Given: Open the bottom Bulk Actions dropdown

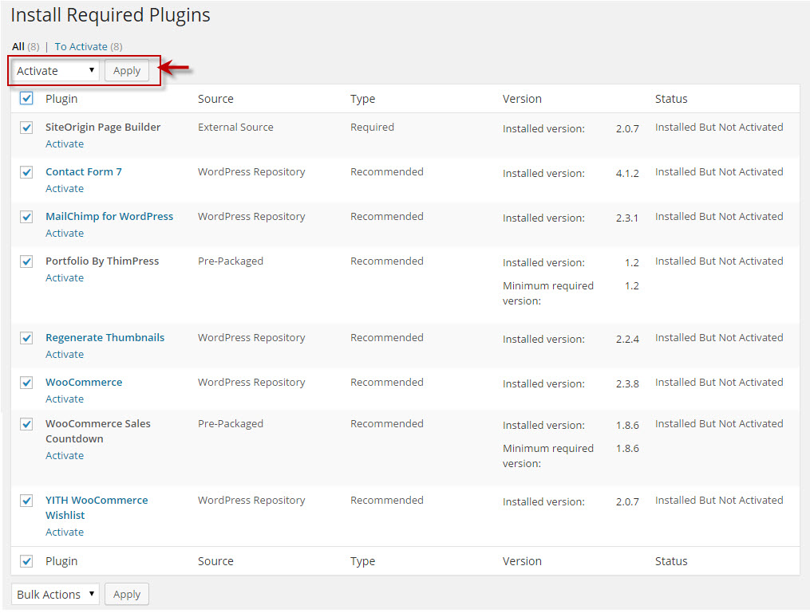Looking at the screenshot, I should pos(55,595).
